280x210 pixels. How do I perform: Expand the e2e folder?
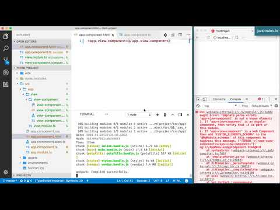27,73
